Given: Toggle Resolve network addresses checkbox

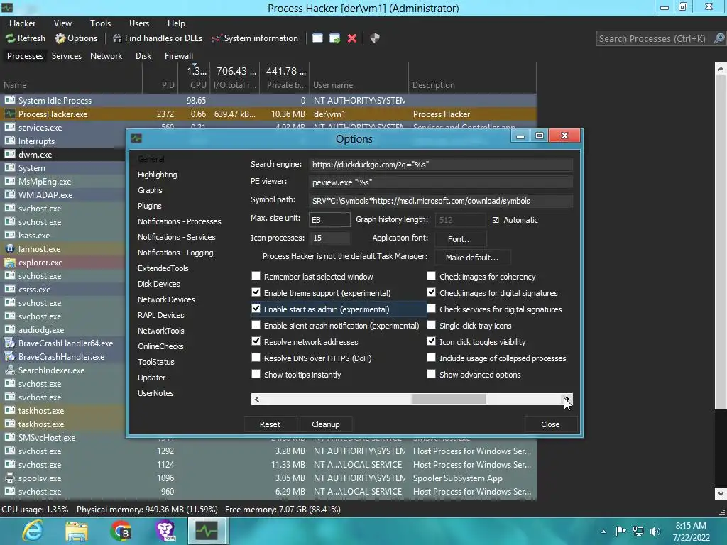Looking at the screenshot, I should tap(256, 341).
